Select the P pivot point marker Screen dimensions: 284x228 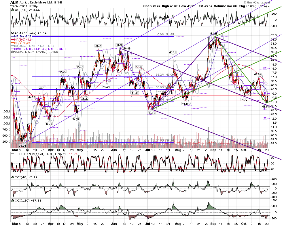(265, 93)
